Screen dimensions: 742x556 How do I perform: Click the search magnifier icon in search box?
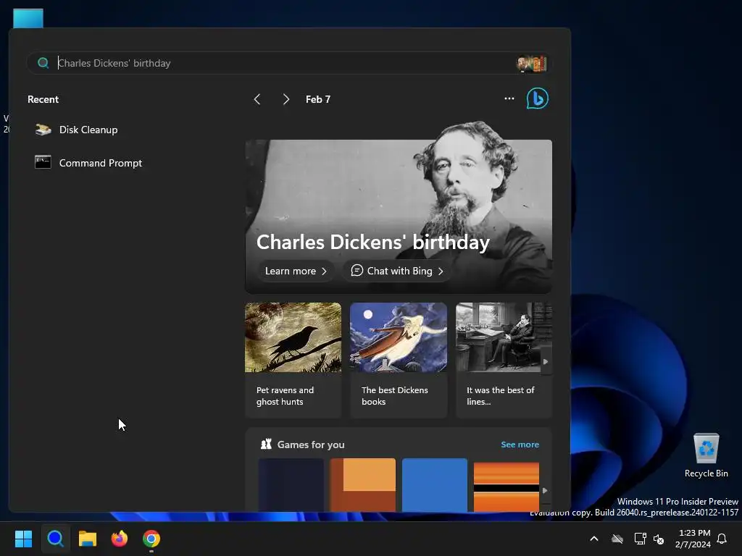coord(43,63)
